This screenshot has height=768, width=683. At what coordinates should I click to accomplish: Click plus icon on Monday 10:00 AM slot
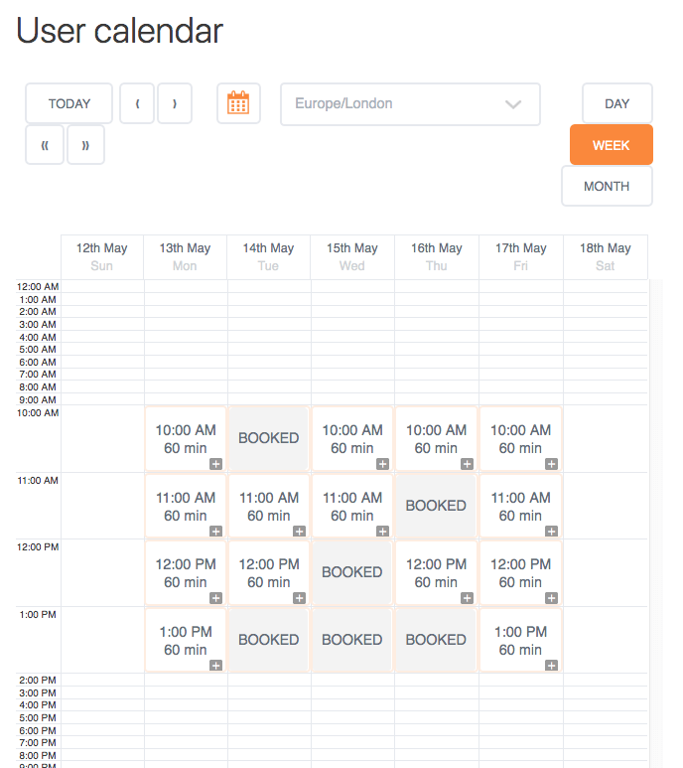pyautogui.click(x=215, y=464)
